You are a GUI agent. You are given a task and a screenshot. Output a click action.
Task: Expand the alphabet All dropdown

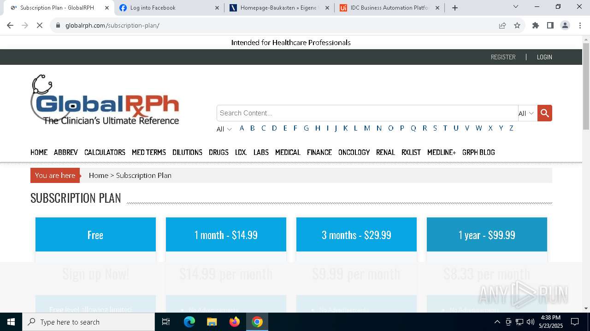tap(224, 129)
